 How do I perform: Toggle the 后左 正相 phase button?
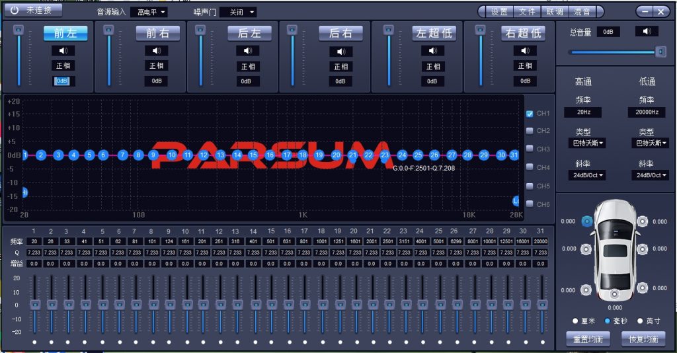pos(248,67)
